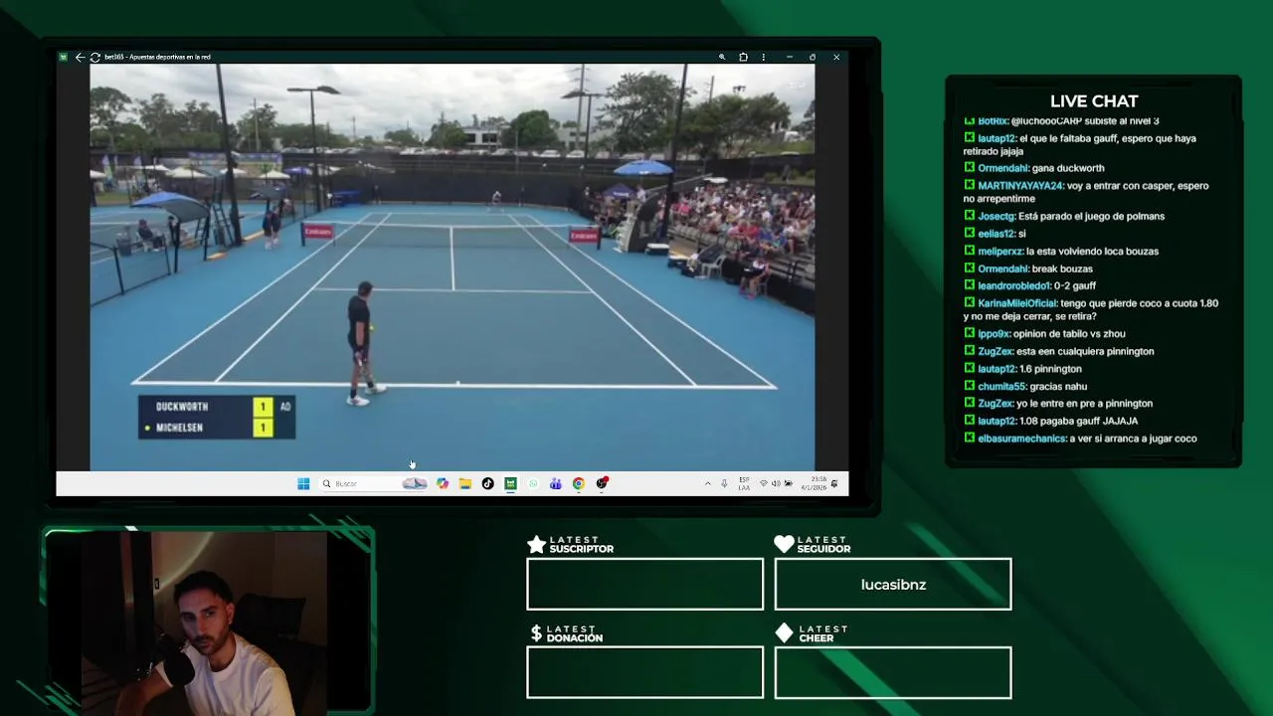The image size is (1273, 716).
Task: Open Copilot from the taskbar
Action: (x=443, y=483)
